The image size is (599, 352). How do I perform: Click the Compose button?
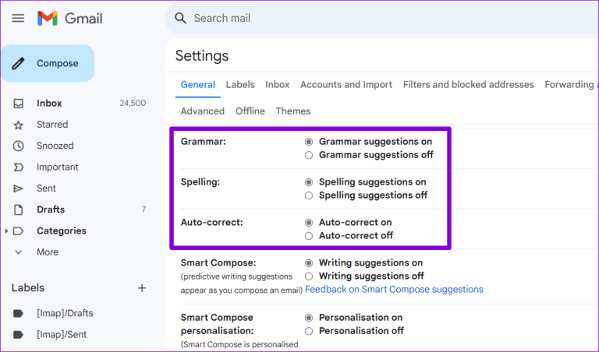48,64
